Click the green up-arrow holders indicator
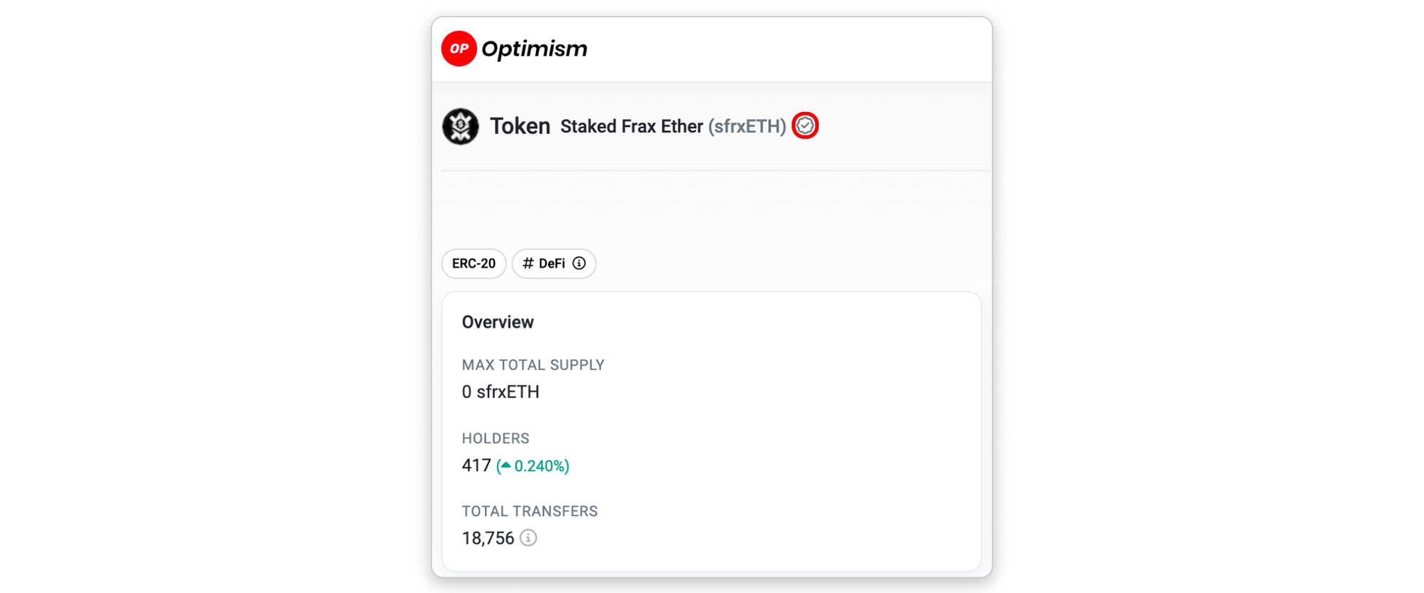Screen dimensions: 1424x593 pos(506,466)
